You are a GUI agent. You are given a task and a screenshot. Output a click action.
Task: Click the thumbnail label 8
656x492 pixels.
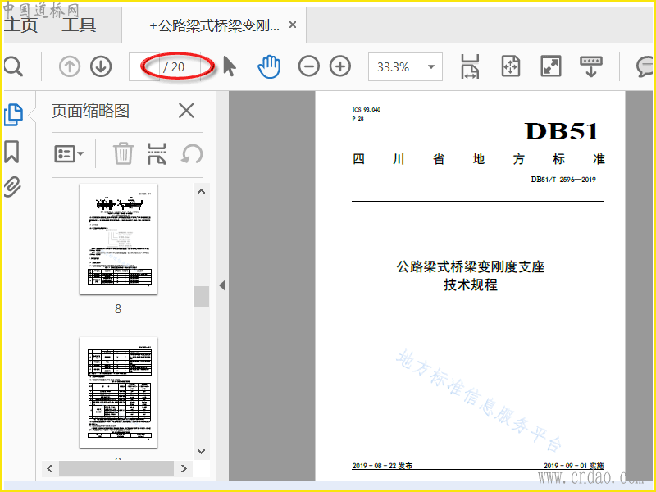tap(118, 309)
